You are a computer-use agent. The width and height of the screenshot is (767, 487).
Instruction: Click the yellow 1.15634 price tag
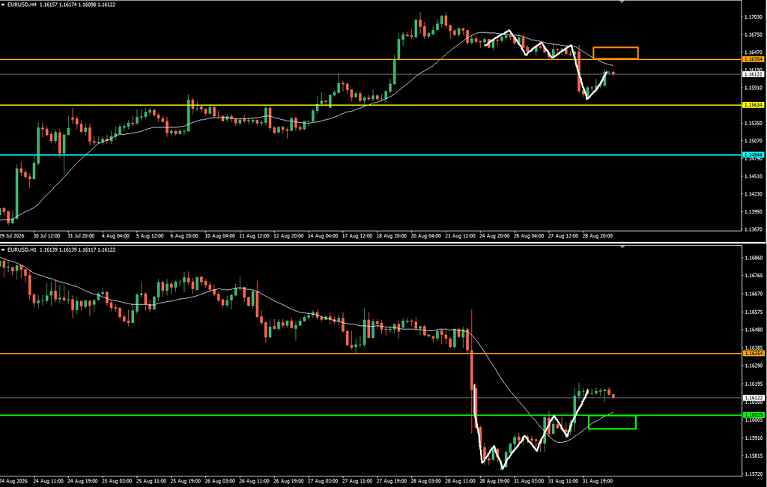point(754,105)
